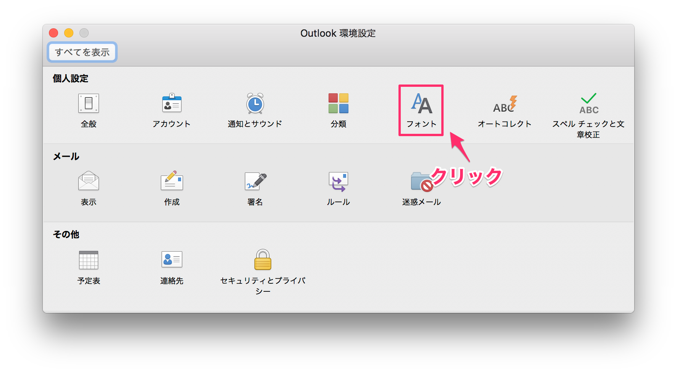This screenshot has width=677, height=374.
Task: Open the 署名 (Signatures) pen icon
Action: pyautogui.click(x=255, y=181)
